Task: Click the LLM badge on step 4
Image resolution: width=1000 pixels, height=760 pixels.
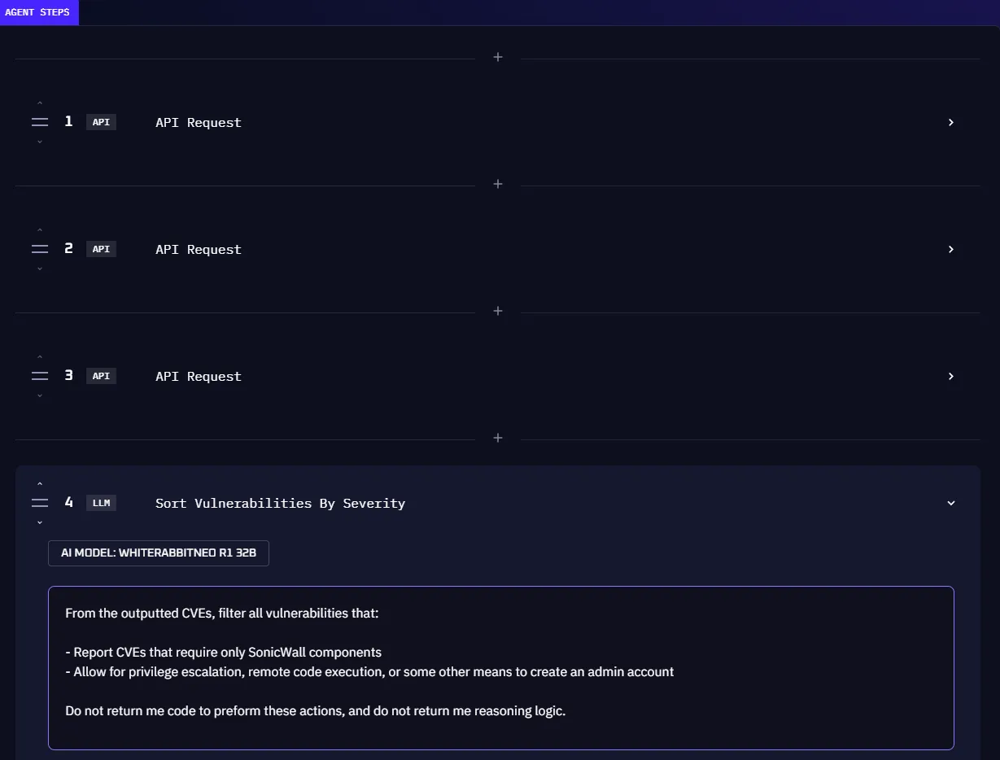Action: click(101, 502)
